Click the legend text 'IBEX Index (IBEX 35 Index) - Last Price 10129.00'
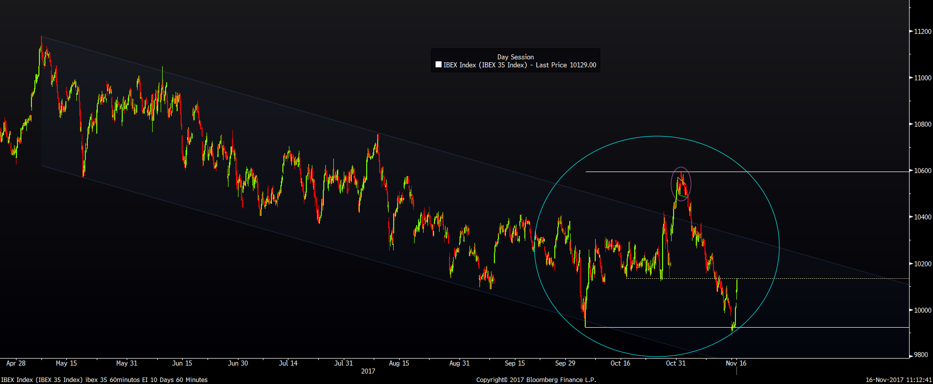The width and height of the screenshot is (933, 384). point(520,65)
